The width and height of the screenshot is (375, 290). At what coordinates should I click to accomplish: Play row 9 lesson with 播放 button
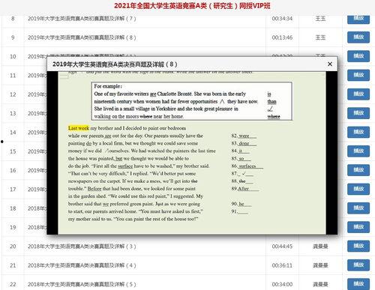[358, 37]
